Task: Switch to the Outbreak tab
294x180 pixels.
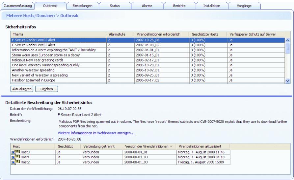Action: [x=50, y=6]
